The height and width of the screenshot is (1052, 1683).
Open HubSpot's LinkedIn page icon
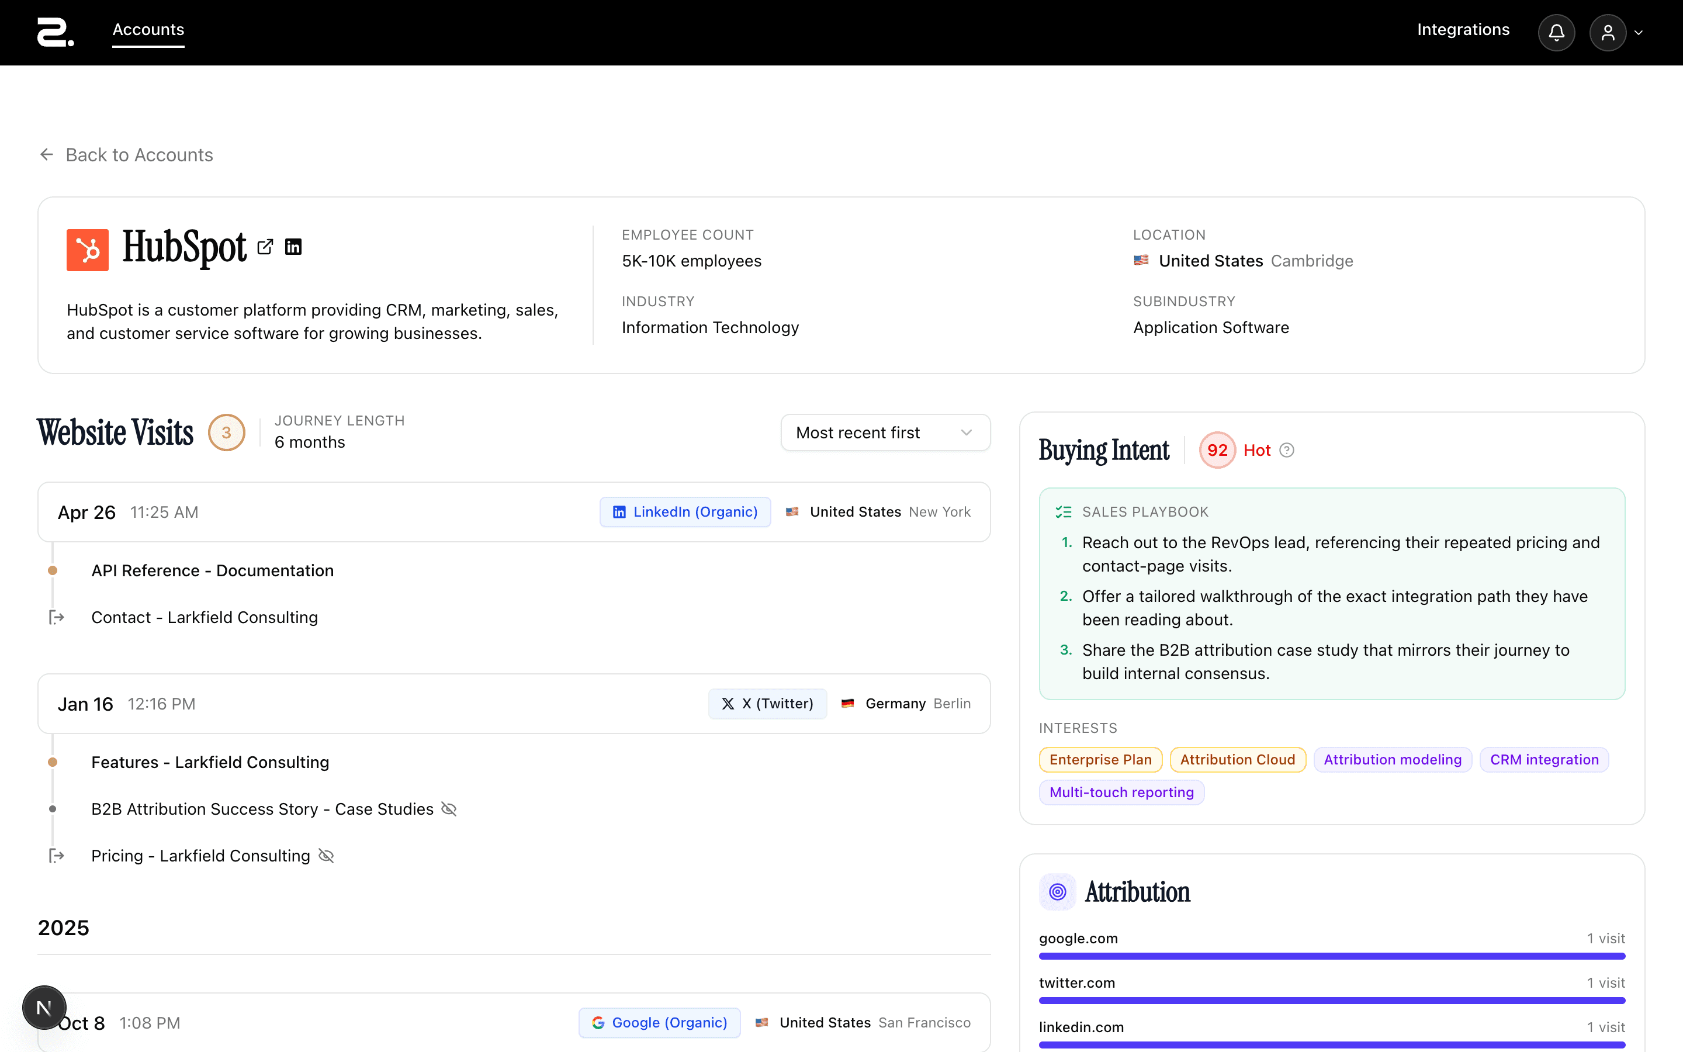click(293, 247)
